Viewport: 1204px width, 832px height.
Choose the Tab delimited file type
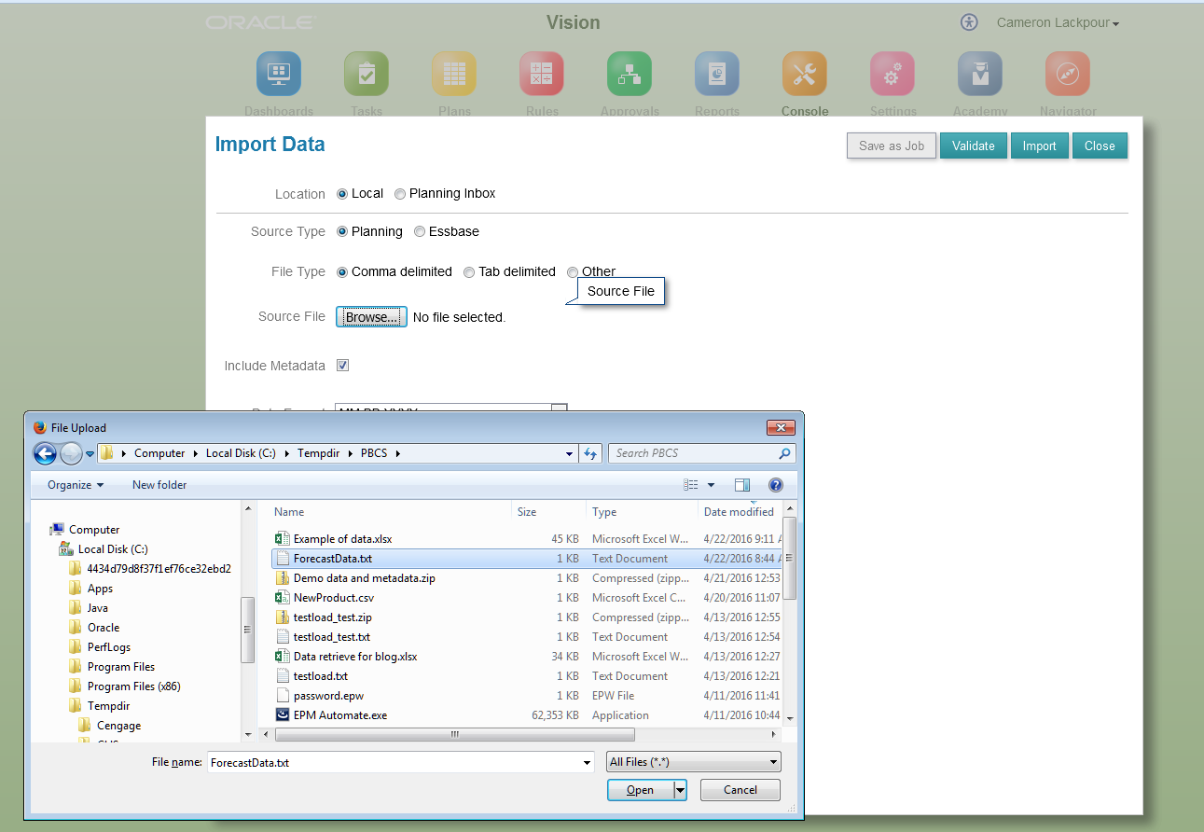[x=469, y=272]
